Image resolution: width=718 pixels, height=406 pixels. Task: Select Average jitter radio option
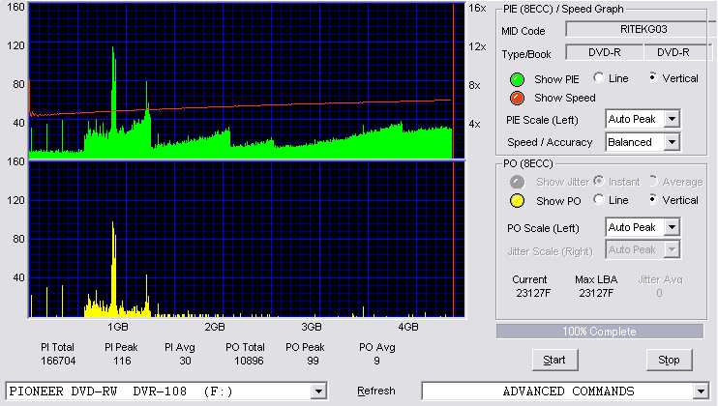pyautogui.click(x=653, y=181)
